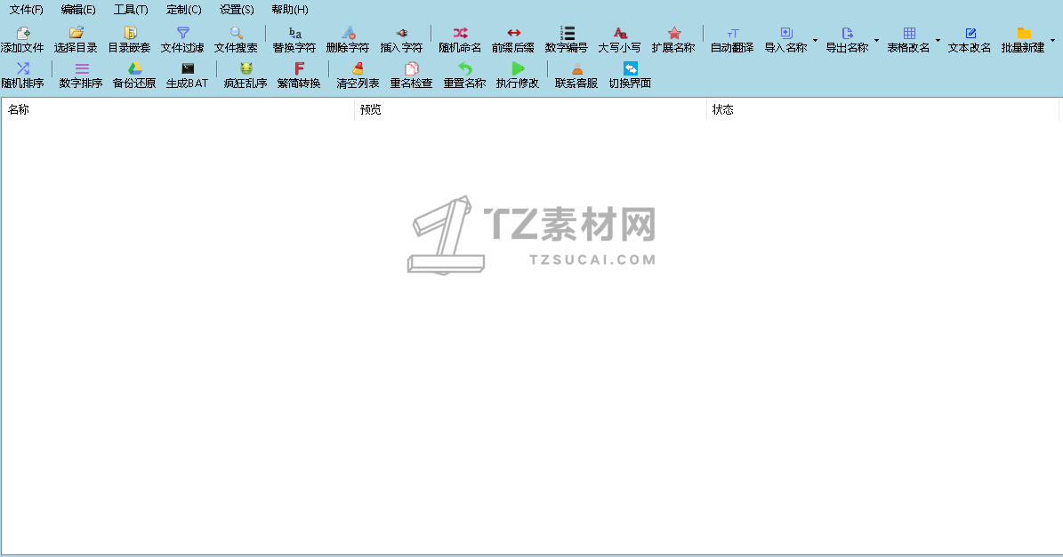
Task: Select the 替换字符 replace tool
Action: (294, 40)
